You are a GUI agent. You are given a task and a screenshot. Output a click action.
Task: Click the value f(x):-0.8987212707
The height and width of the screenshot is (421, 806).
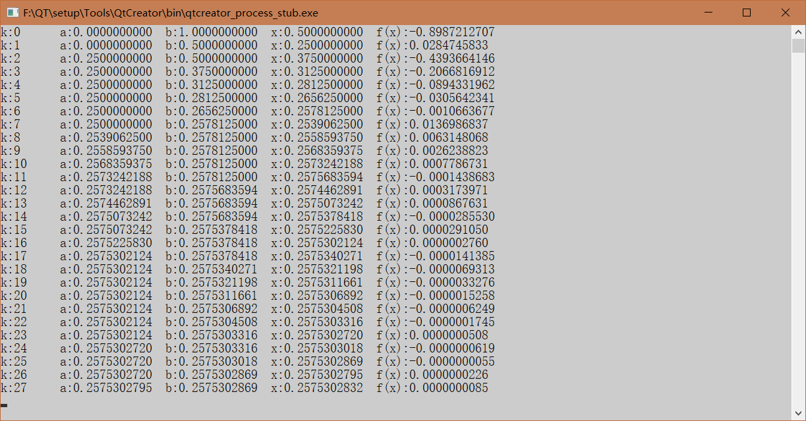click(x=436, y=32)
